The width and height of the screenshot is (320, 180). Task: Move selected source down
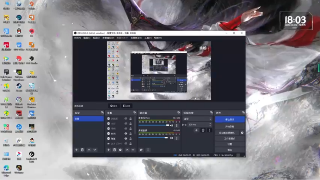pyautogui.click(x=133, y=150)
